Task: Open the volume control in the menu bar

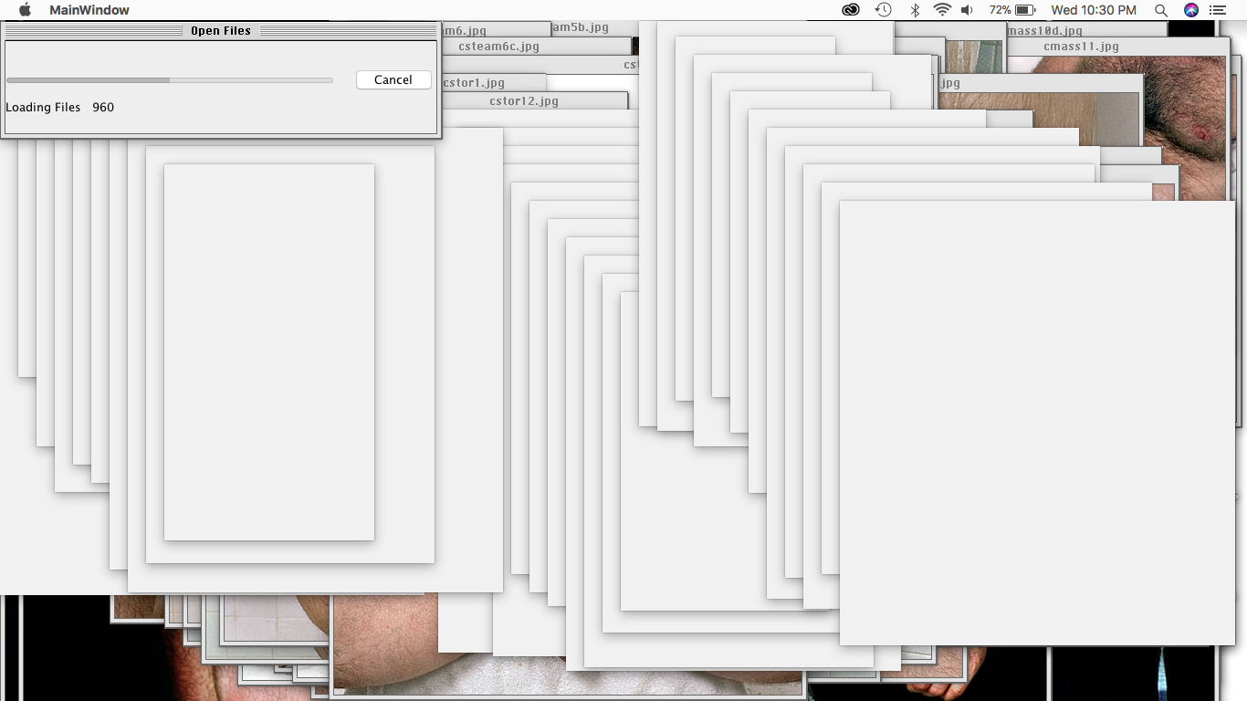Action: click(968, 10)
